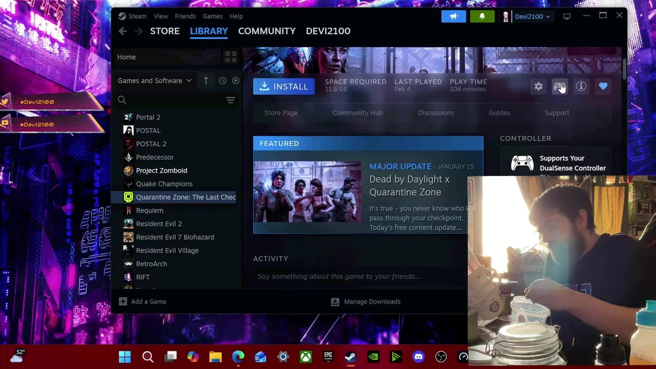Viewport: 656px width, 369px height.
Task: Click the Manage Downloads icon
Action: pyautogui.click(x=335, y=301)
